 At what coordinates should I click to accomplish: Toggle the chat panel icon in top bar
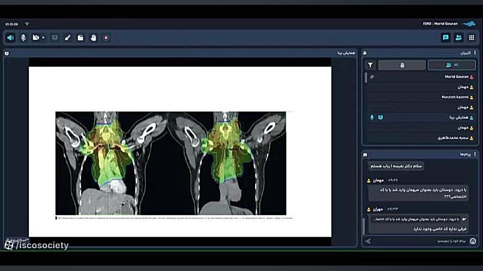click(445, 37)
